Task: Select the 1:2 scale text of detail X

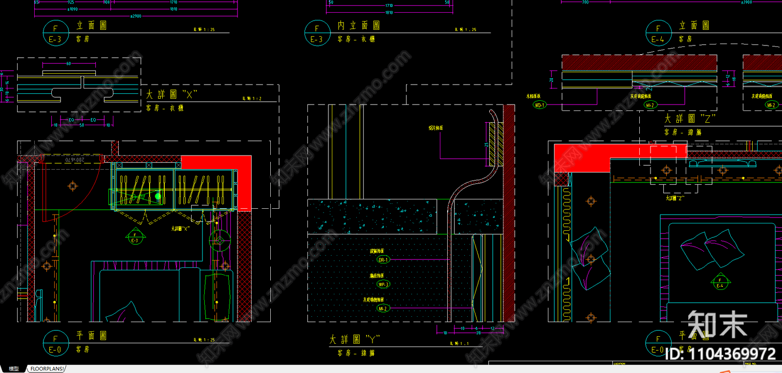Action: tap(252, 98)
